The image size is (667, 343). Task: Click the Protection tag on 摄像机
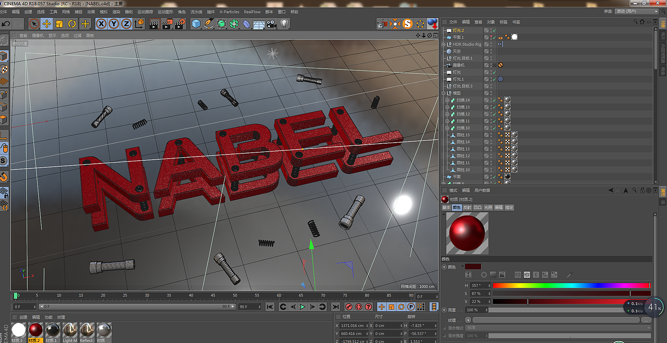pos(500,65)
